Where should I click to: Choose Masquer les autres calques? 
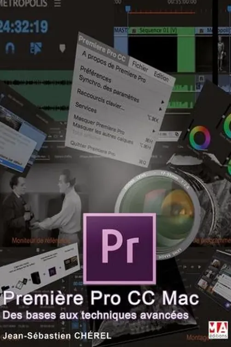tap(103, 133)
